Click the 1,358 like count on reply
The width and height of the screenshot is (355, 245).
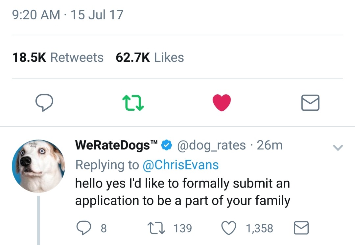point(260,228)
